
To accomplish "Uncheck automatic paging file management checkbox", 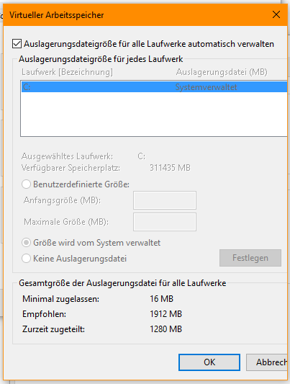I will 17,44.
